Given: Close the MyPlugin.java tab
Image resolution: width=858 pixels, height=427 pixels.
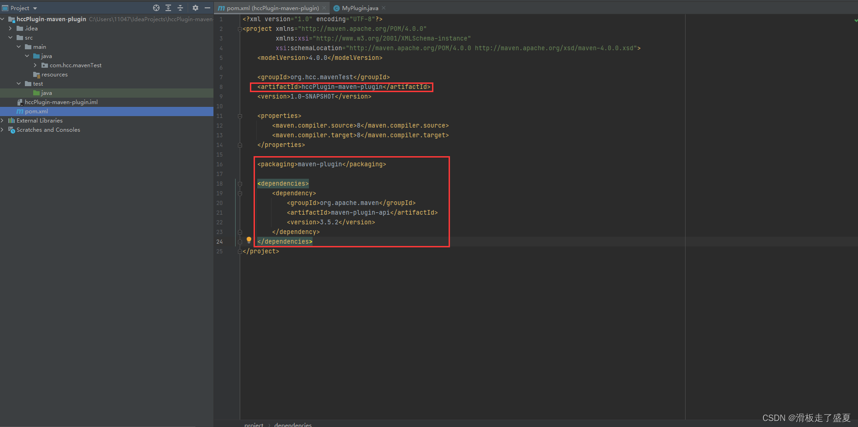Looking at the screenshot, I should tap(384, 8).
